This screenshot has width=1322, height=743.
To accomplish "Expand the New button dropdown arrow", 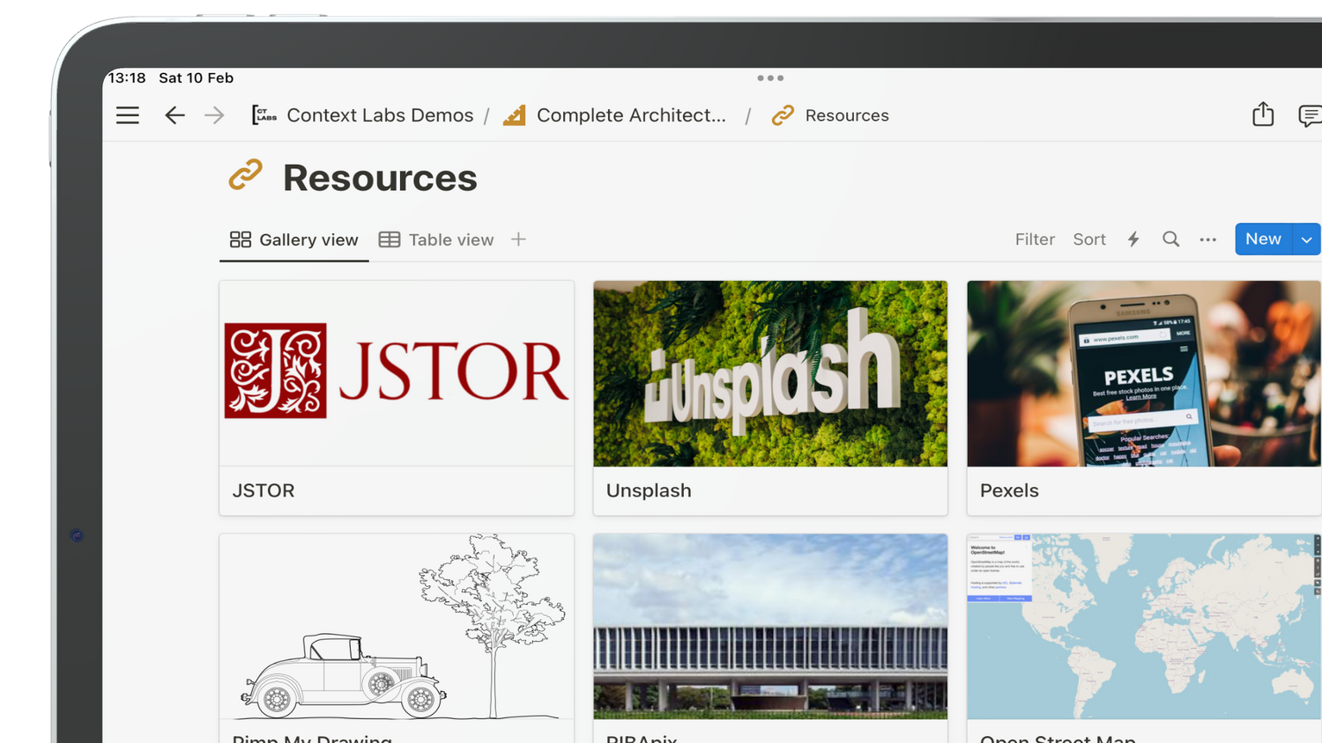I will click(x=1306, y=239).
